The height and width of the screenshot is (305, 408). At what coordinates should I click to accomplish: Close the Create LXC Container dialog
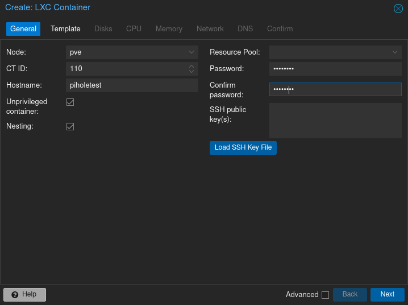tap(398, 9)
